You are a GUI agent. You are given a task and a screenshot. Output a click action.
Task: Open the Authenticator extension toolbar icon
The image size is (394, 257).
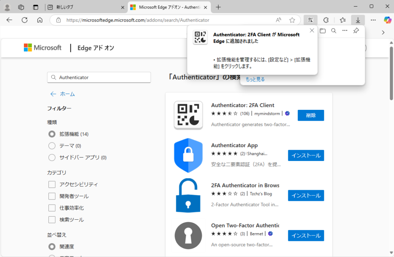(x=311, y=20)
